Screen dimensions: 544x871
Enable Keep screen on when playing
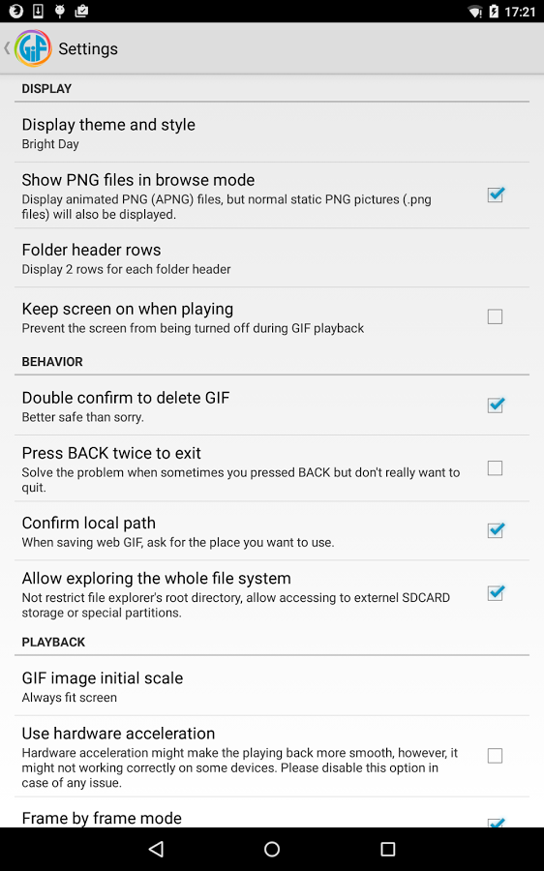495,316
